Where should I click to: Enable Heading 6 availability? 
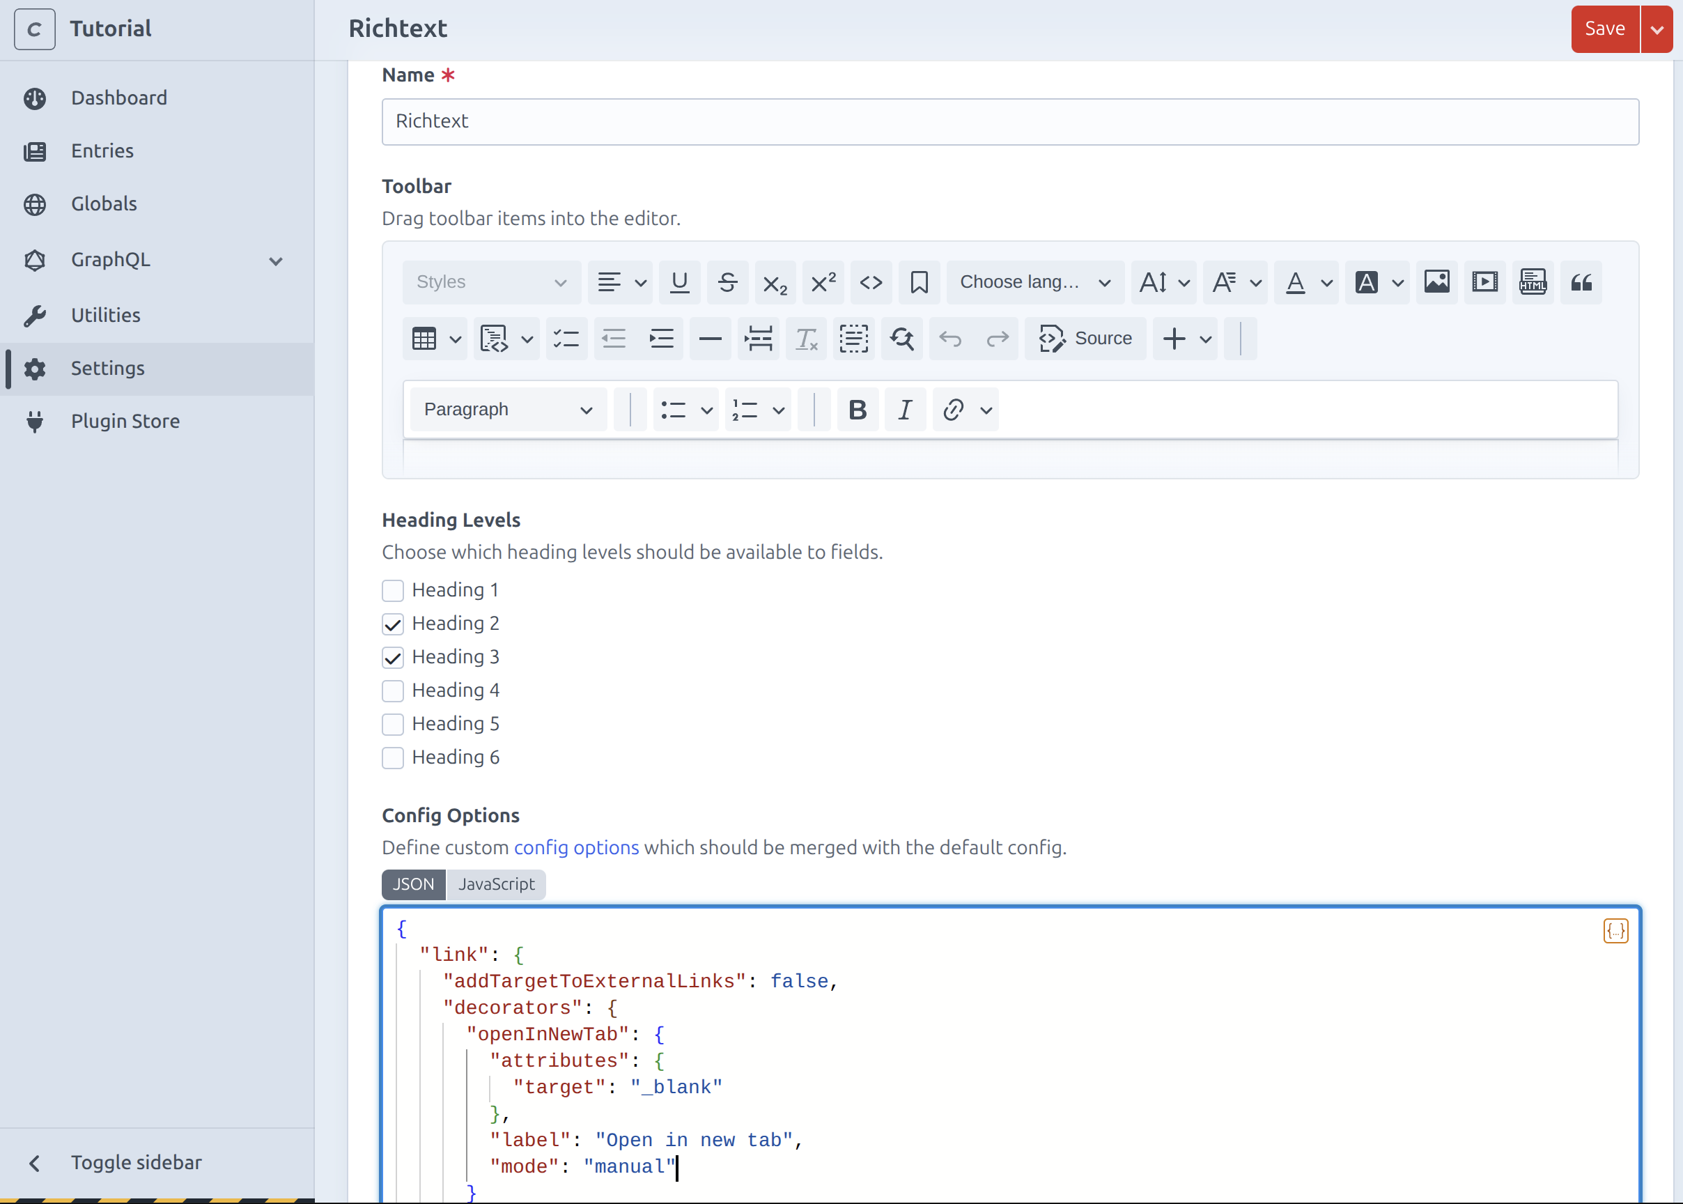(394, 757)
